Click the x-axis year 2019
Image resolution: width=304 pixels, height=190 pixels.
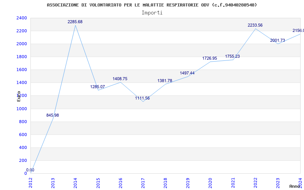pos(188,183)
